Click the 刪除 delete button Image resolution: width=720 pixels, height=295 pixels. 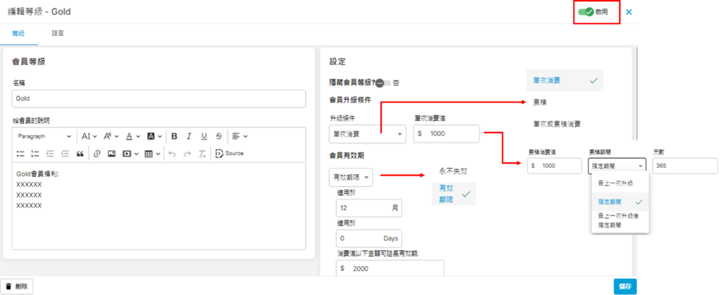click(17, 286)
